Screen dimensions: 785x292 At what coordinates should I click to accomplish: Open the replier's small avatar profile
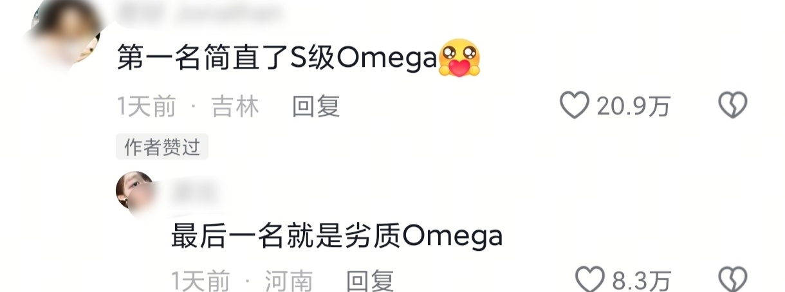point(134,190)
